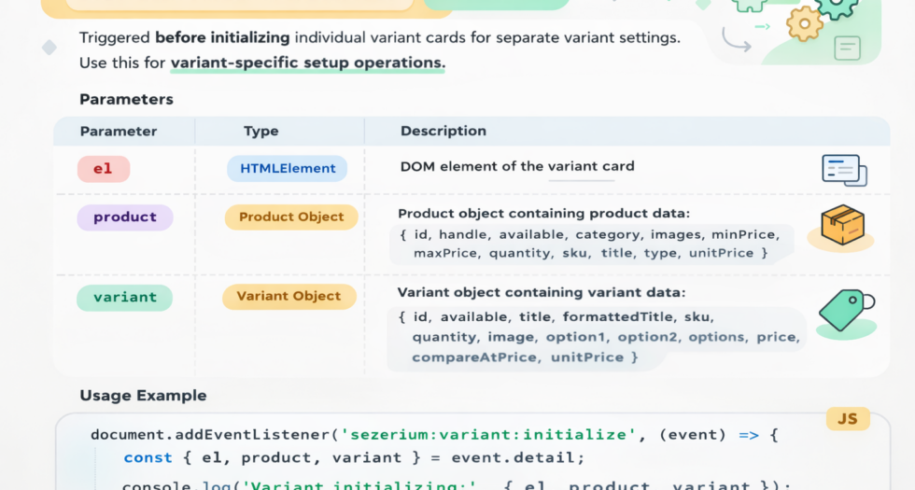This screenshot has height=490, width=915.
Task: Select the red "el" parameter badge
Action: 103,169
